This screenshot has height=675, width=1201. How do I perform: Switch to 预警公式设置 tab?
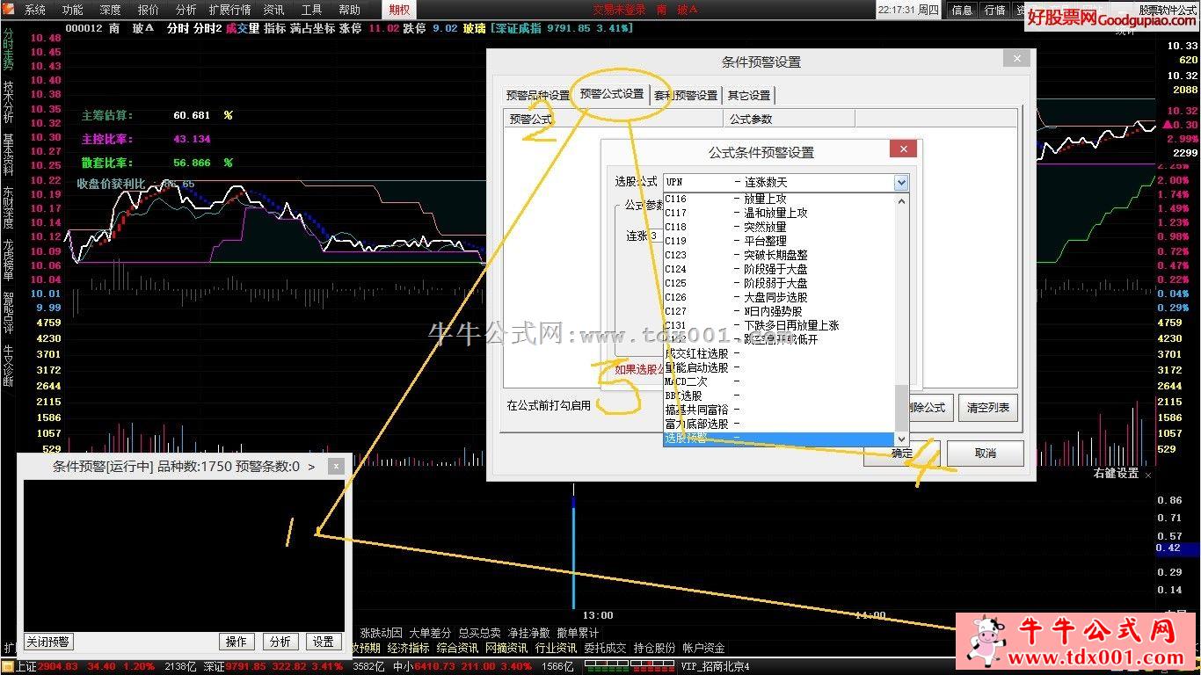click(612, 94)
